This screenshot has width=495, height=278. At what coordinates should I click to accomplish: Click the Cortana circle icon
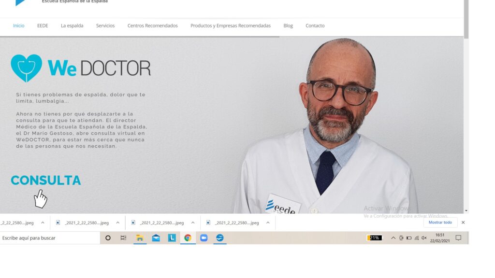[108, 238]
